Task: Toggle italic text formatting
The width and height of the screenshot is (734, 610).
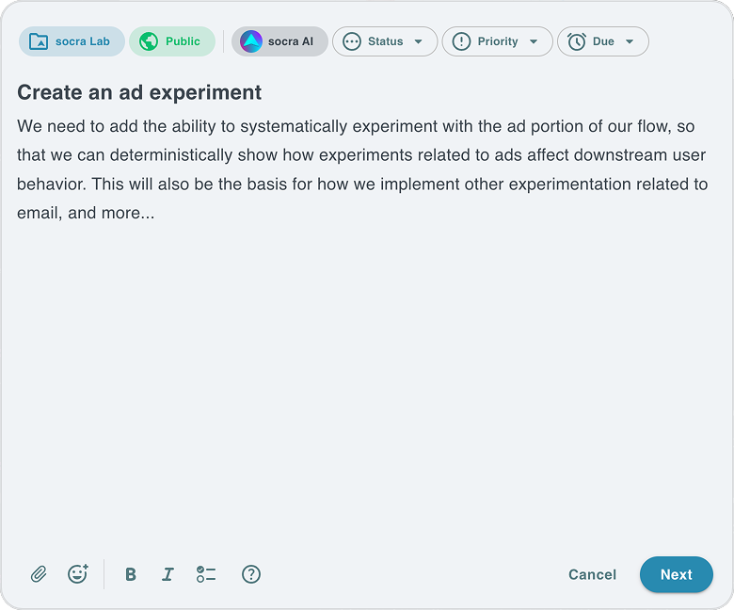Action: pos(168,574)
